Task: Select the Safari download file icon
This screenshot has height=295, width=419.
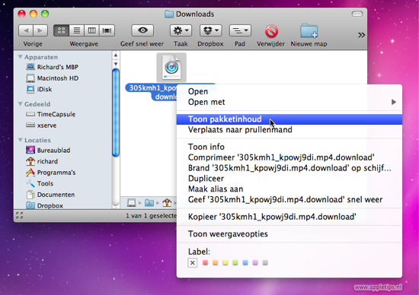Action: [x=171, y=67]
